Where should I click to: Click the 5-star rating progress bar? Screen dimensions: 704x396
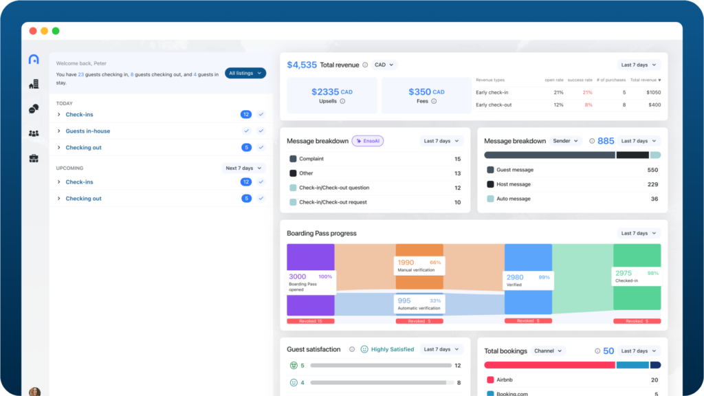[382, 365]
